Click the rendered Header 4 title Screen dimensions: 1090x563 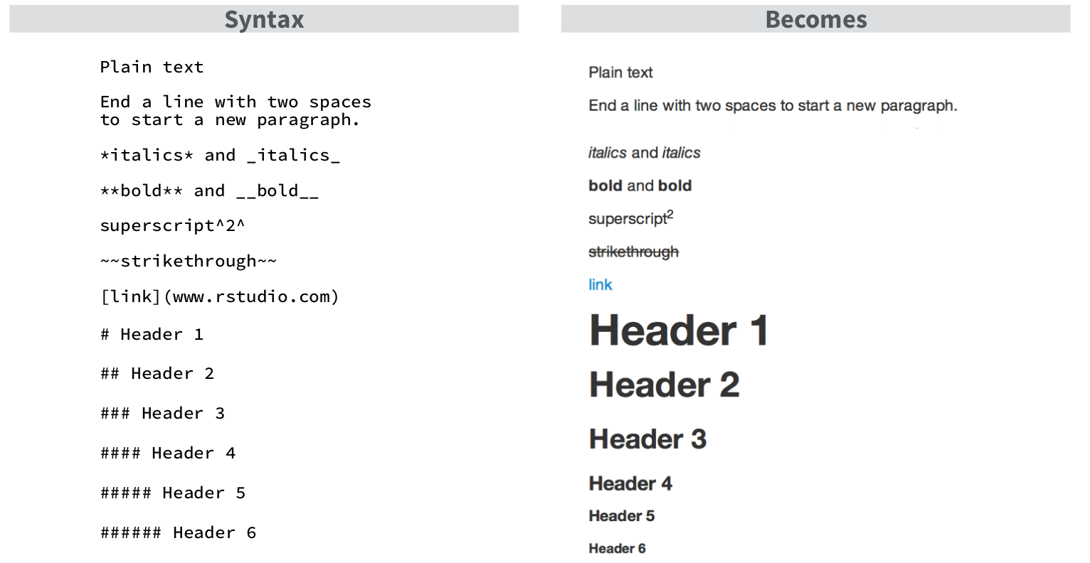pos(630,484)
